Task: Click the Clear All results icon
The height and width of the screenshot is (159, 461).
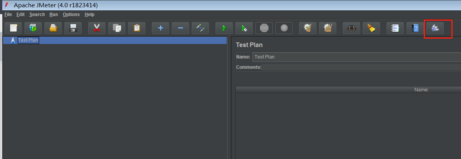Action: pyautogui.click(x=328, y=28)
